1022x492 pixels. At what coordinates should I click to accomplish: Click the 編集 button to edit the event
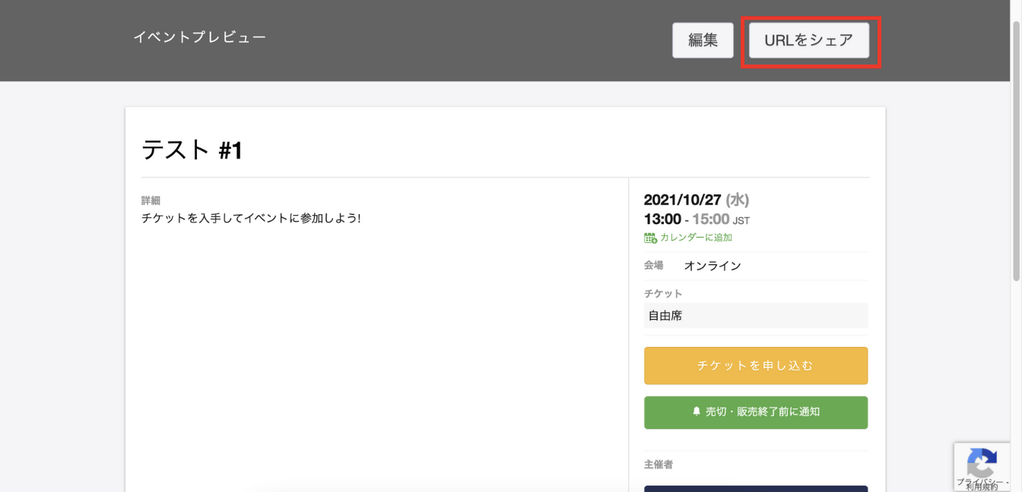[702, 40]
